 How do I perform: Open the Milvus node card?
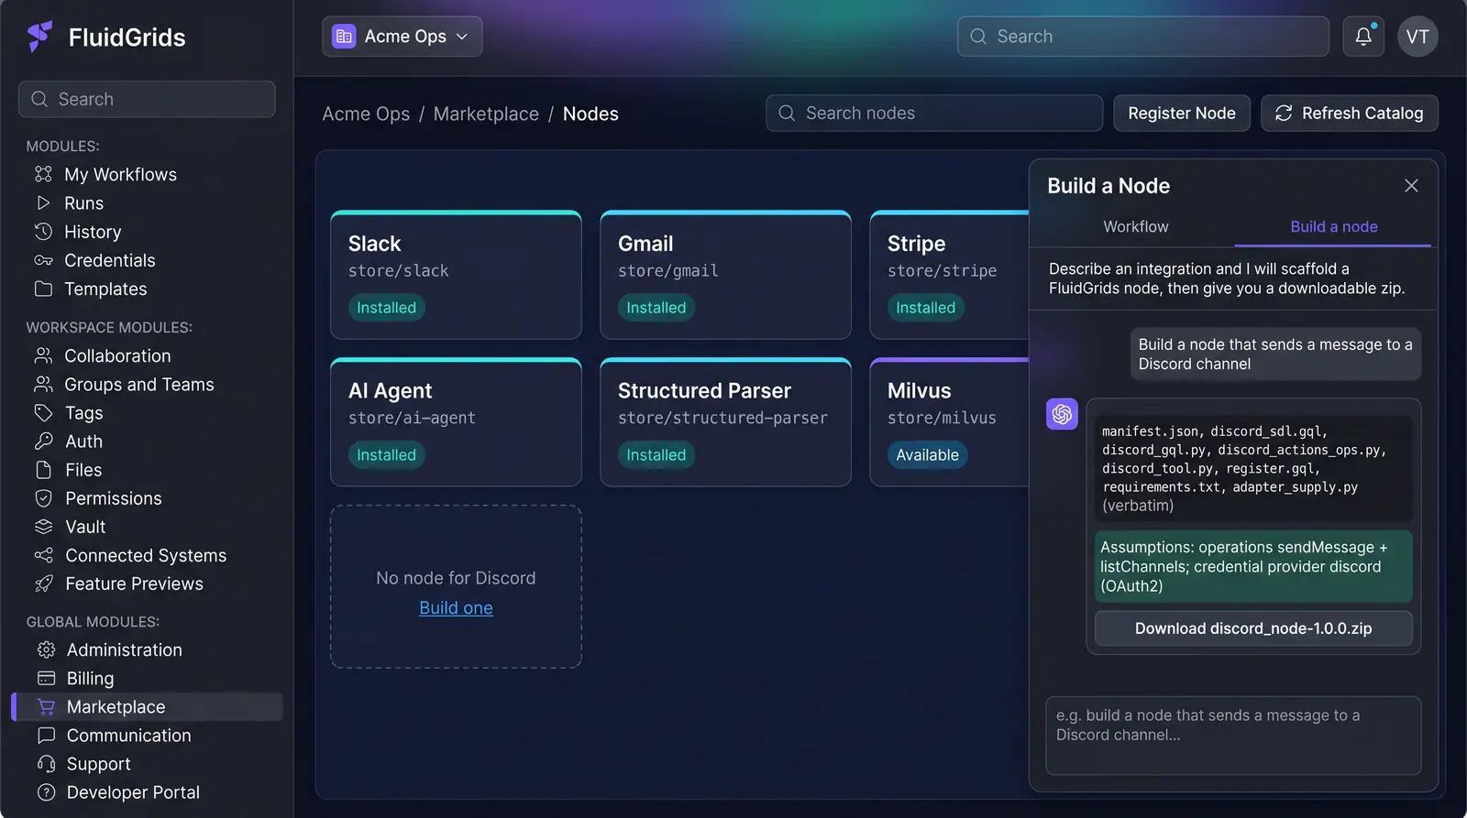point(949,421)
